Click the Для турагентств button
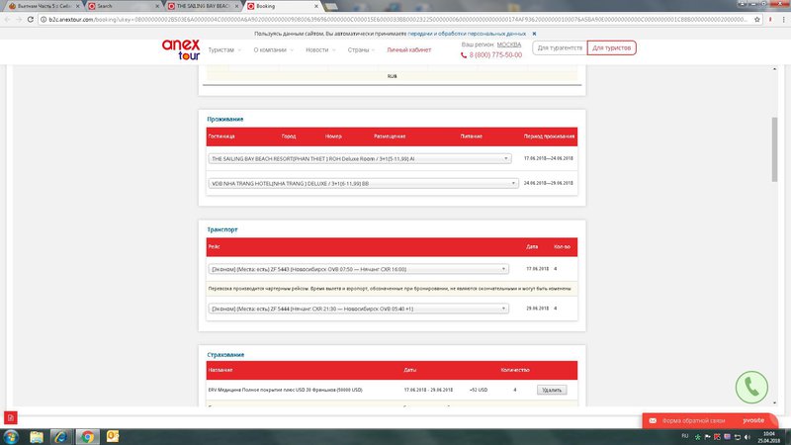 pyautogui.click(x=557, y=47)
